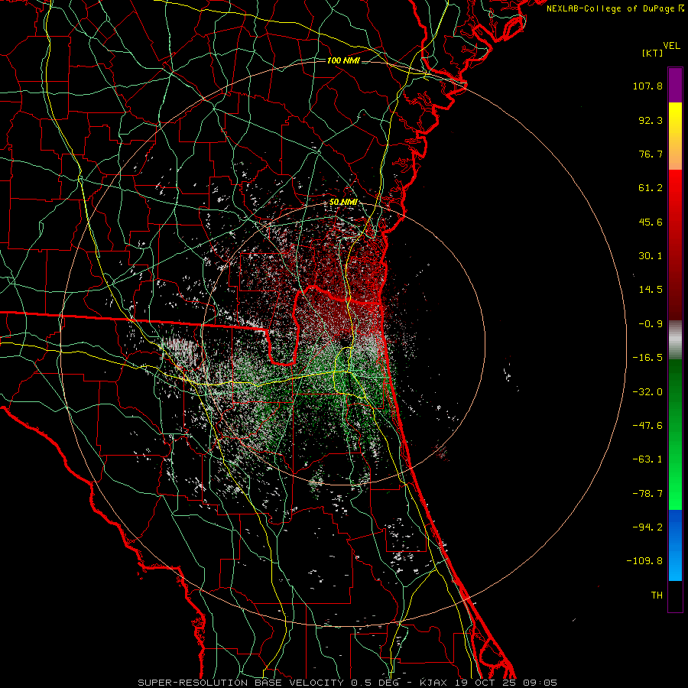The height and width of the screenshot is (688, 688).
Task: Click the Super-Resolution Base Velocity caption
Action: click(348, 683)
